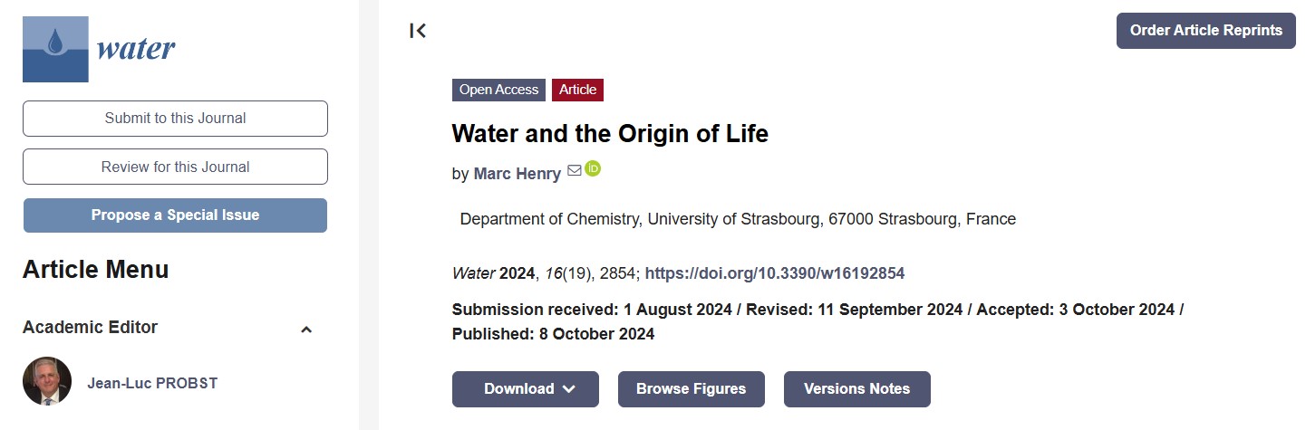Click Submit to this Journal
The height and width of the screenshot is (430, 1306).
pyautogui.click(x=175, y=119)
